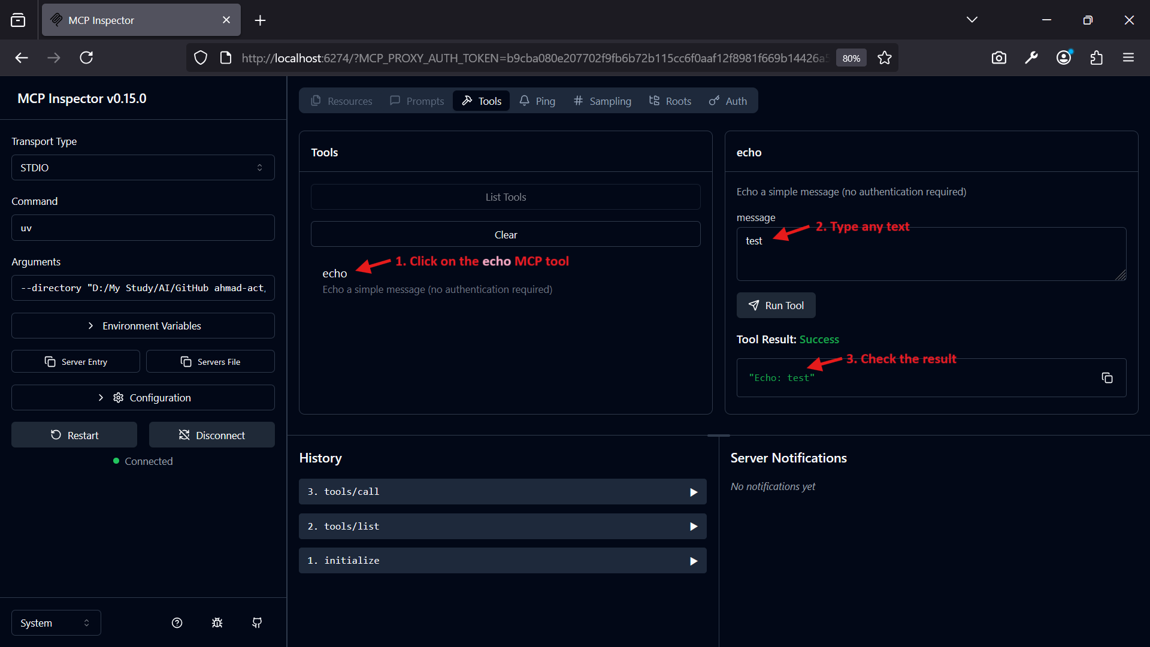Switch to the Prompts tab
Screen dimensions: 1150x647
417,101
